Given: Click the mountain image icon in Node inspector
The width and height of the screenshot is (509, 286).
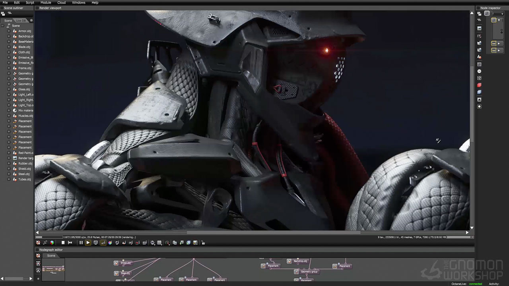Looking at the screenshot, I should click(x=479, y=99).
